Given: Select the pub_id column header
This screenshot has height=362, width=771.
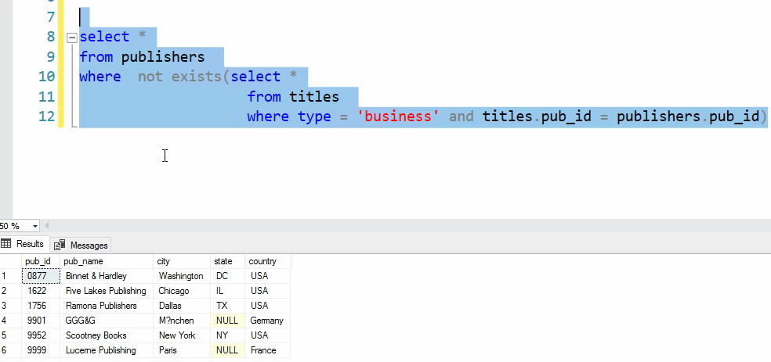Looking at the screenshot, I should [41, 261].
